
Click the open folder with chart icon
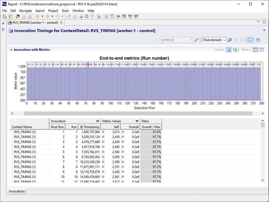(18, 16)
